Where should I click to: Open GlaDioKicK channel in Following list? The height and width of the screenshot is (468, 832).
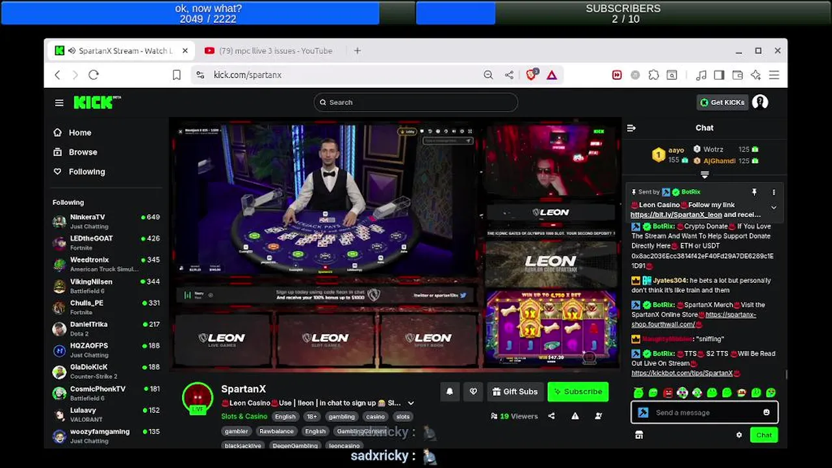coord(106,371)
